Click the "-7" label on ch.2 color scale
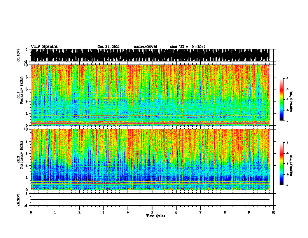The height and width of the screenshot is (238, 308). 287,185
